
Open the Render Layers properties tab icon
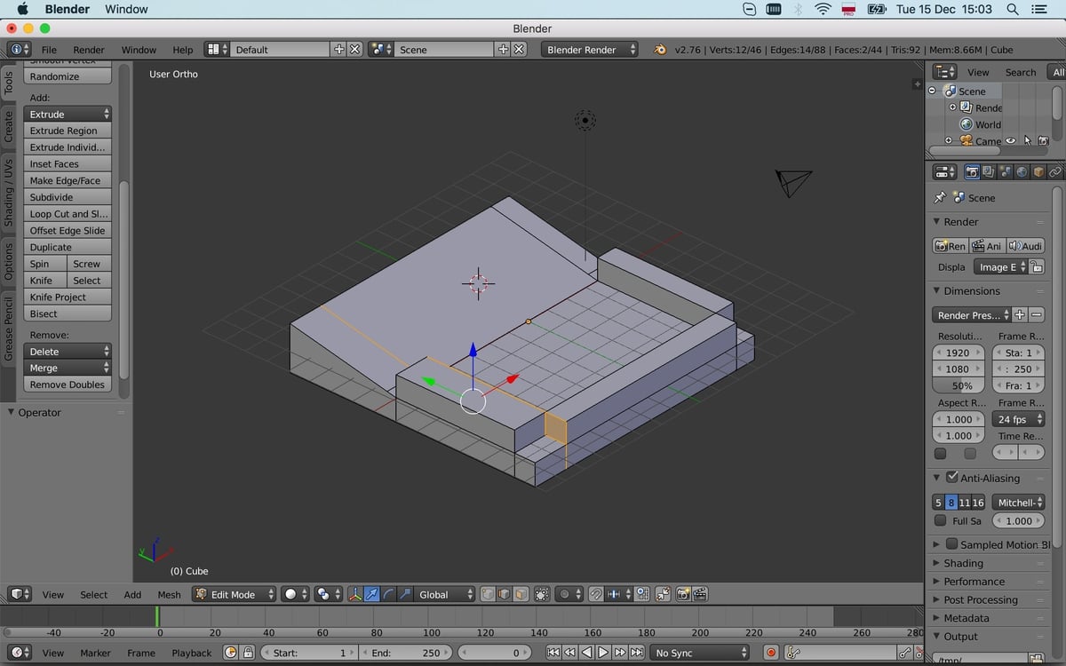click(989, 171)
